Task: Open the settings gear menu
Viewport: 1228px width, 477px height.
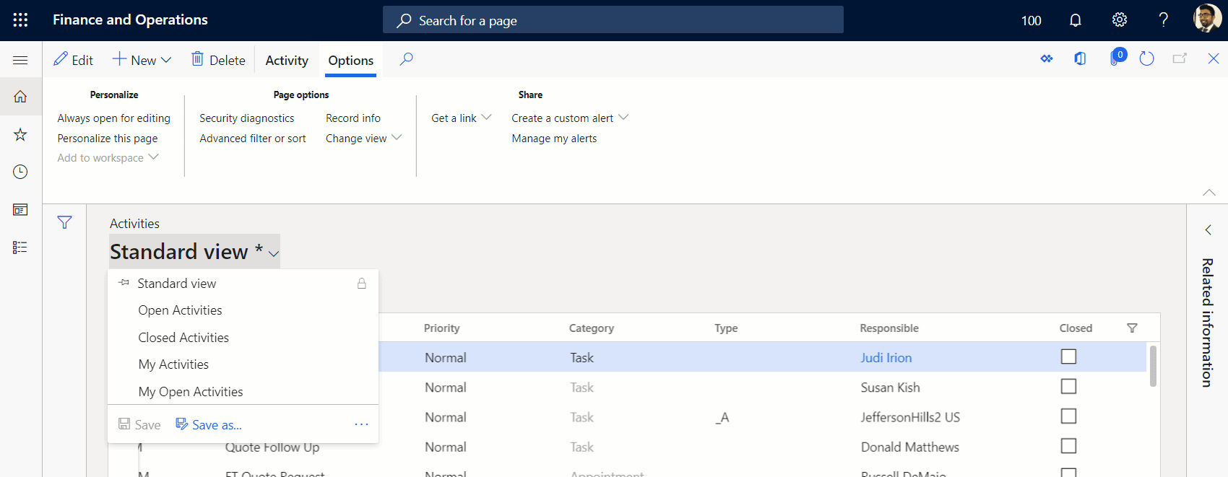Action: coord(1120,20)
